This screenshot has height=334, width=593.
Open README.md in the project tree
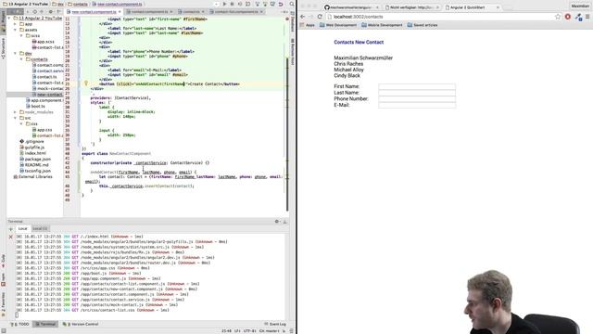[33, 165]
